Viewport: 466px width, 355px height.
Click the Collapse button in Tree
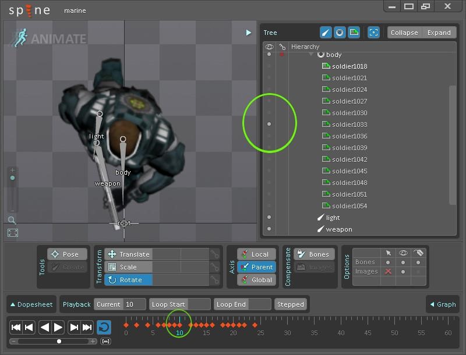click(404, 33)
